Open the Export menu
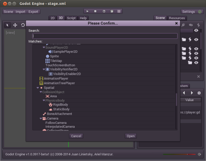The width and height of the screenshot is (206, 161). coord(33,12)
